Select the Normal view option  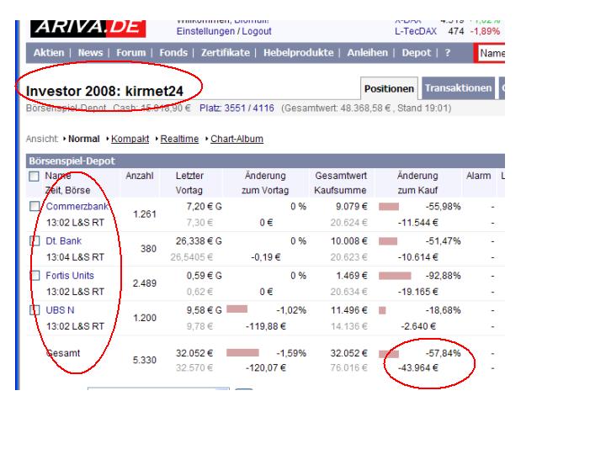point(84,139)
